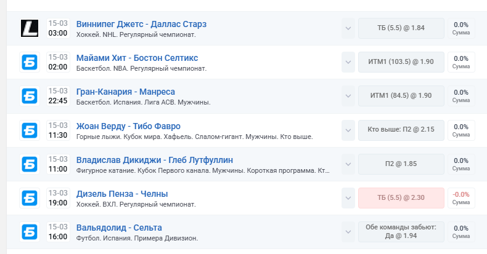Click the 0.0% Сумма box for Владислав Дикиджи
Image resolution: width=487 pixels, height=254 pixels.
(461, 164)
